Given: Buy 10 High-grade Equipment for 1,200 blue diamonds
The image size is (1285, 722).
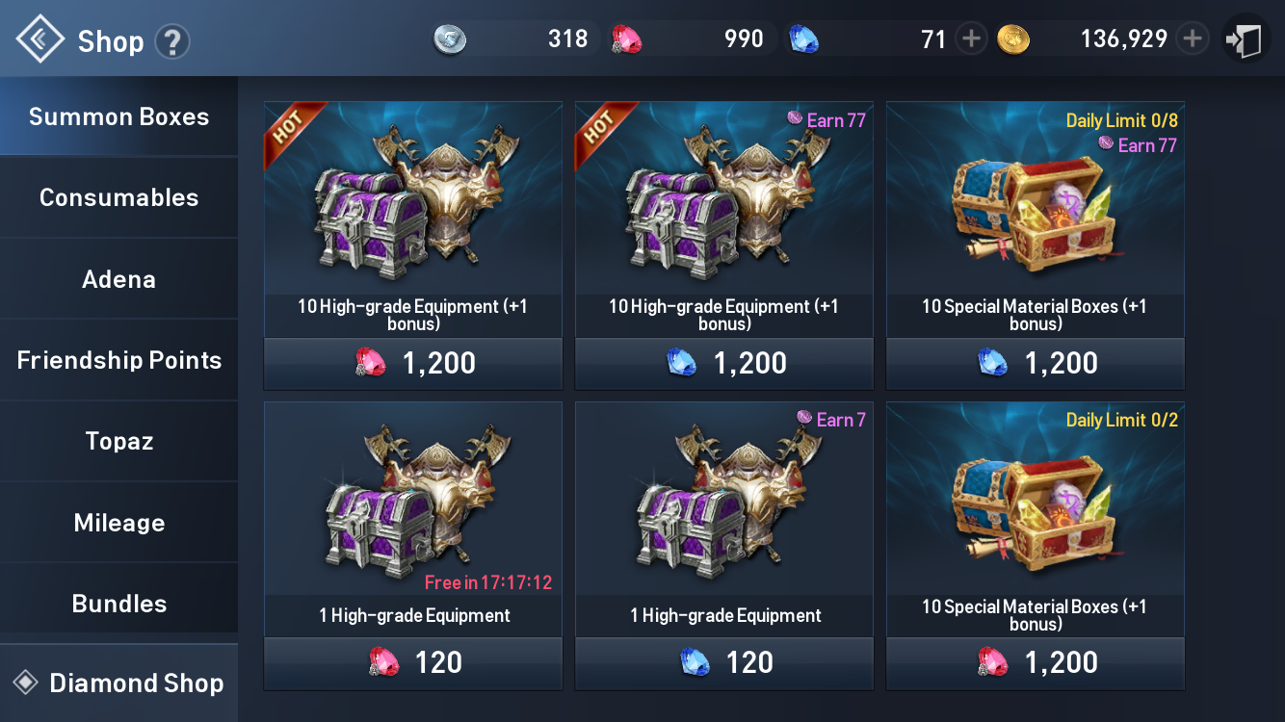Looking at the screenshot, I should 724,363.
